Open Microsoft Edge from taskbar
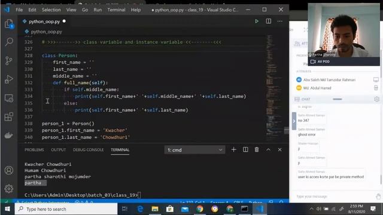Image resolution: width=383 pixels, height=215 pixels. 140,209
